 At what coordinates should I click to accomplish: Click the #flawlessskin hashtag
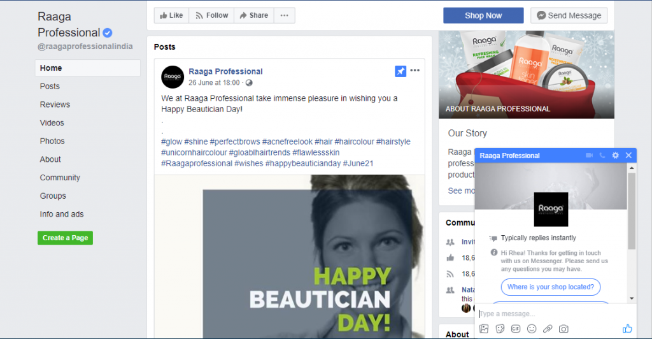(316, 153)
